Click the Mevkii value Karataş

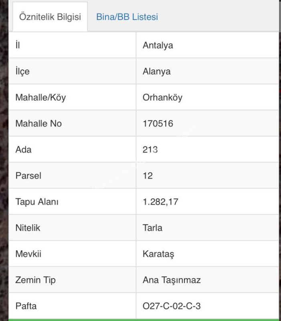158,254
